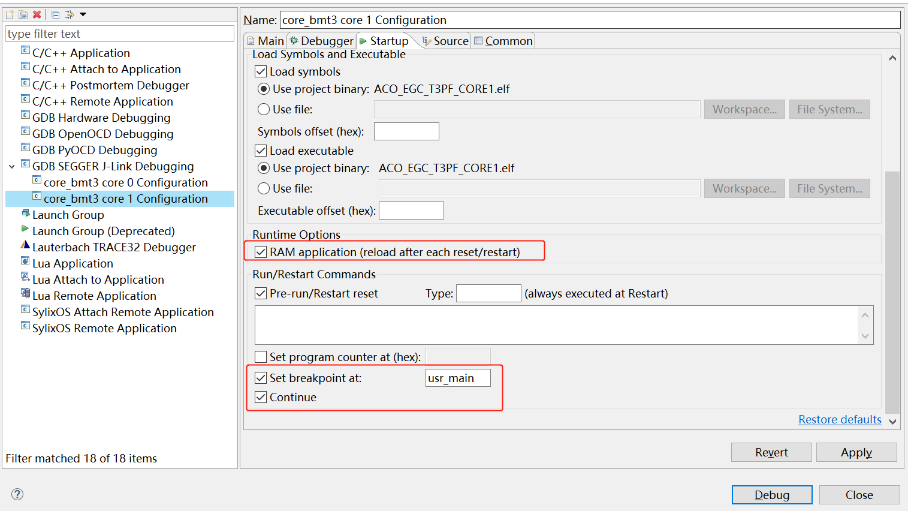The height and width of the screenshot is (511, 908).
Task: Select the C/C++ Attach to Application icon
Action: [x=25, y=66]
